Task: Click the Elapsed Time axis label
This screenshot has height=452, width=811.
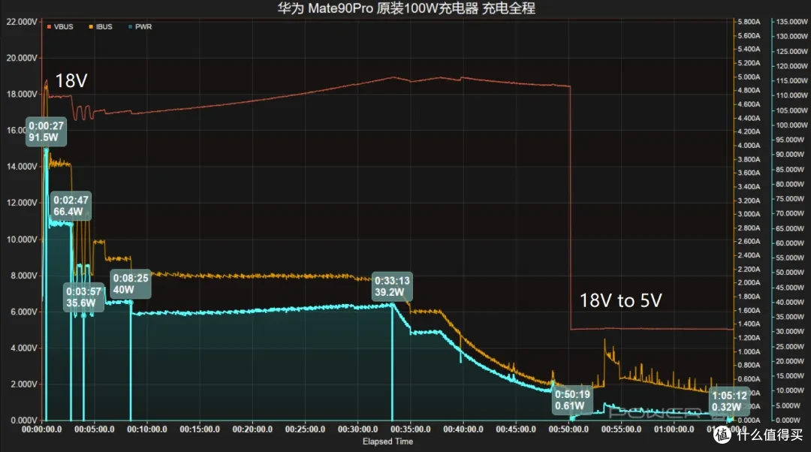Action: pos(388,441)
